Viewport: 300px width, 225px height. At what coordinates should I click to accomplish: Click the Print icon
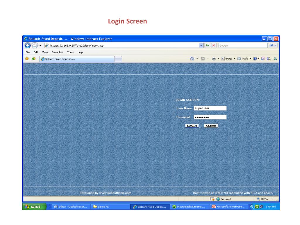[214, 59]
